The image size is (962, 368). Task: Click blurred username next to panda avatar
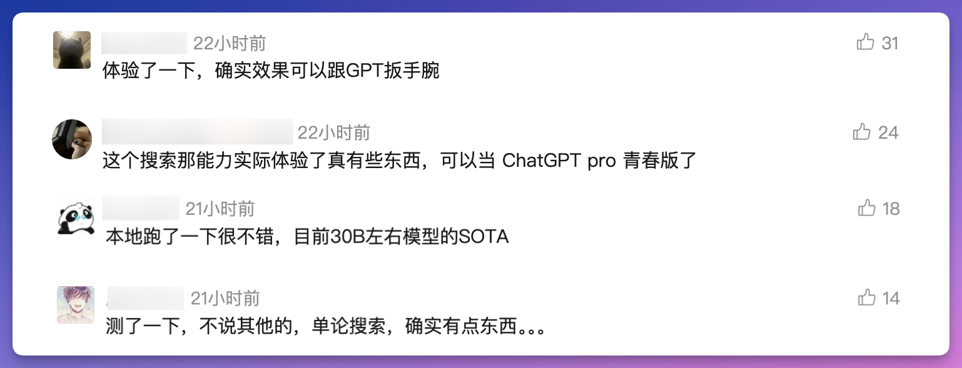point(141,207)
